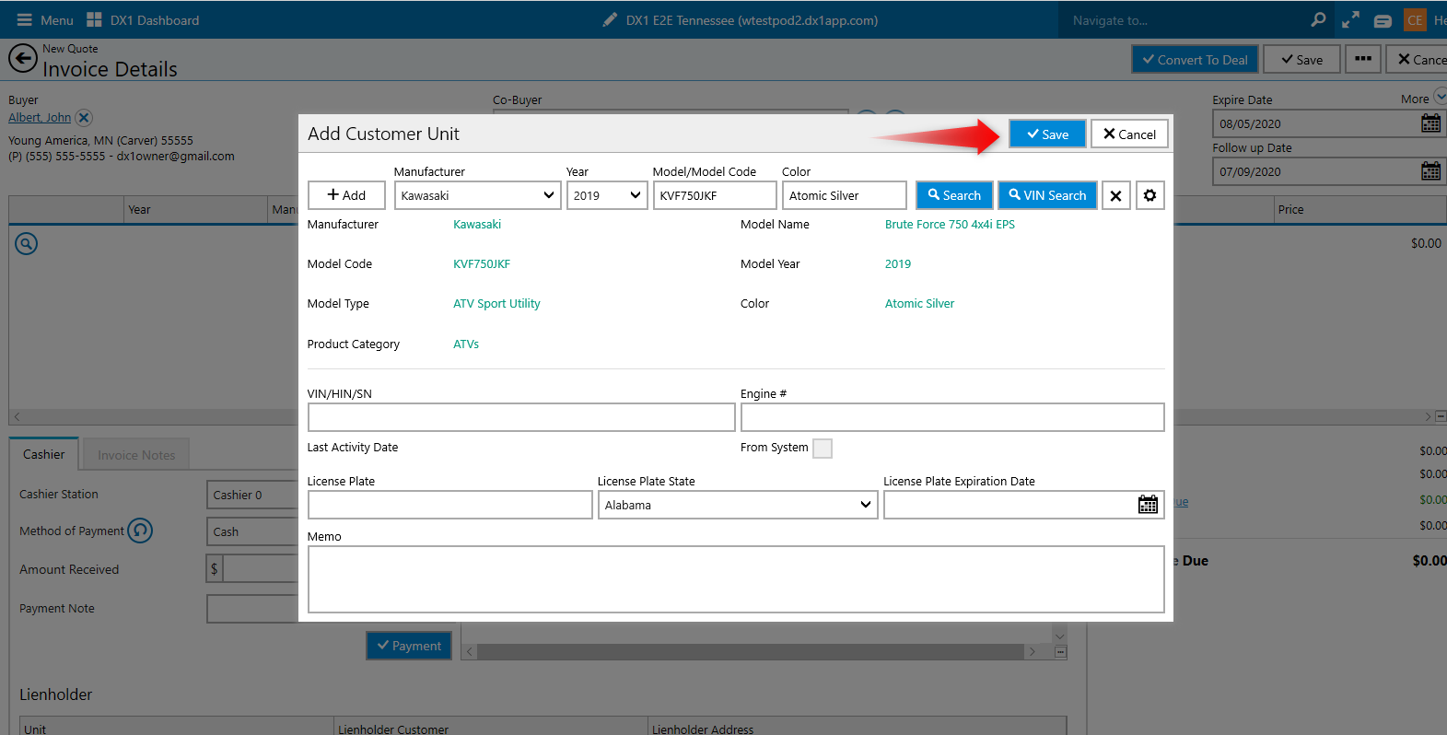The height and width of the screenshot is (735, 1447).
Task: Click the VIN Search button
Action: point(1047,195)
